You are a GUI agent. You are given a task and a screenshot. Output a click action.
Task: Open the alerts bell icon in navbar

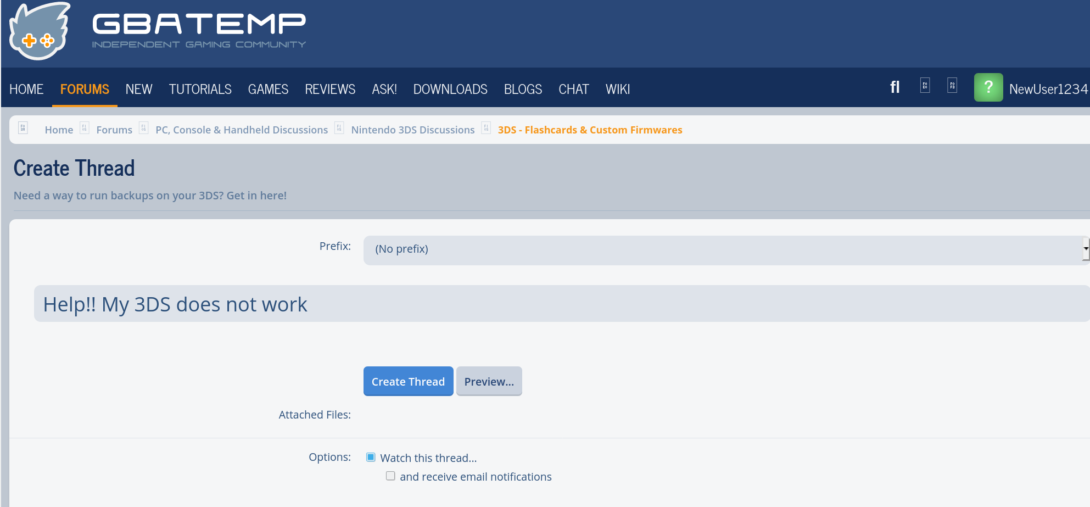952,85
